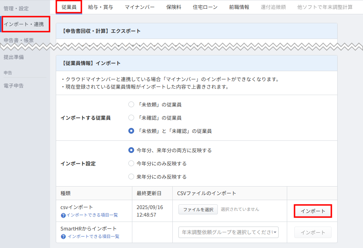Screen dimensions: 363x248
Task: Choose 今年分にのみ反映する radio button
Action: (131, 164)
